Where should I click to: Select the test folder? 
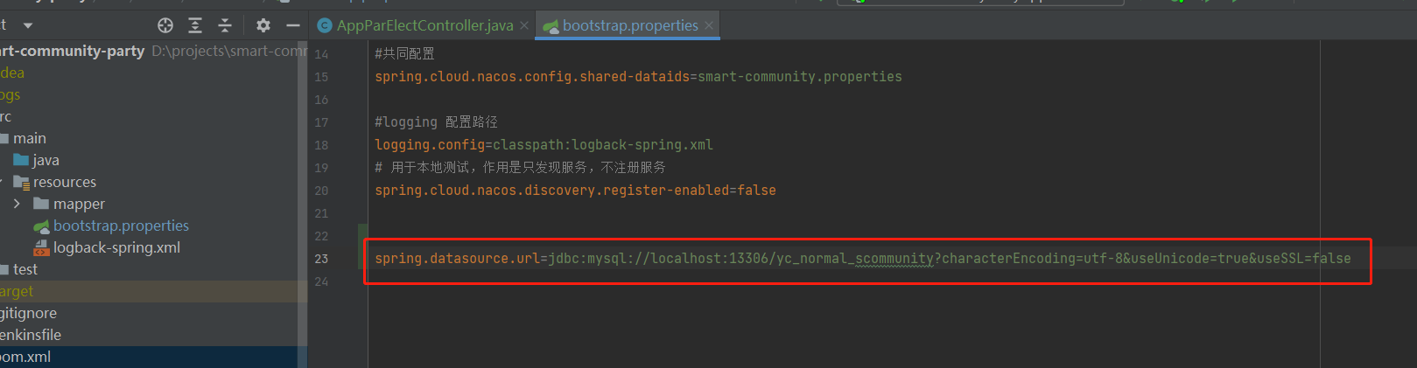[x=25, y=269]
